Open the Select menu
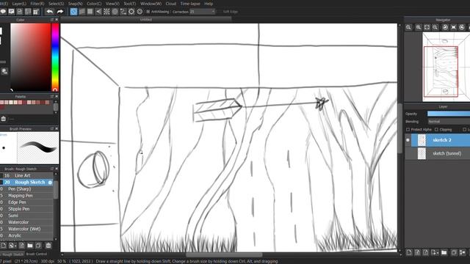 pos(56,4)
